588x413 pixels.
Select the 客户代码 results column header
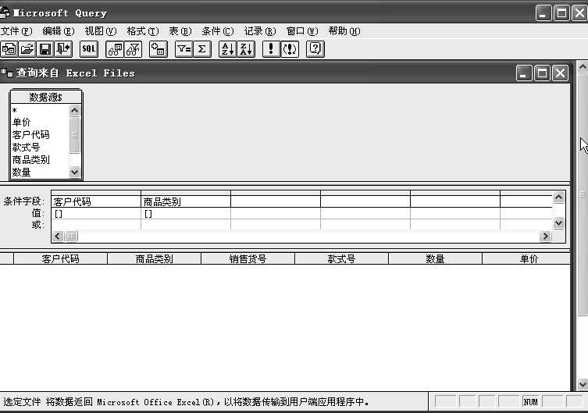coord(60,258)
